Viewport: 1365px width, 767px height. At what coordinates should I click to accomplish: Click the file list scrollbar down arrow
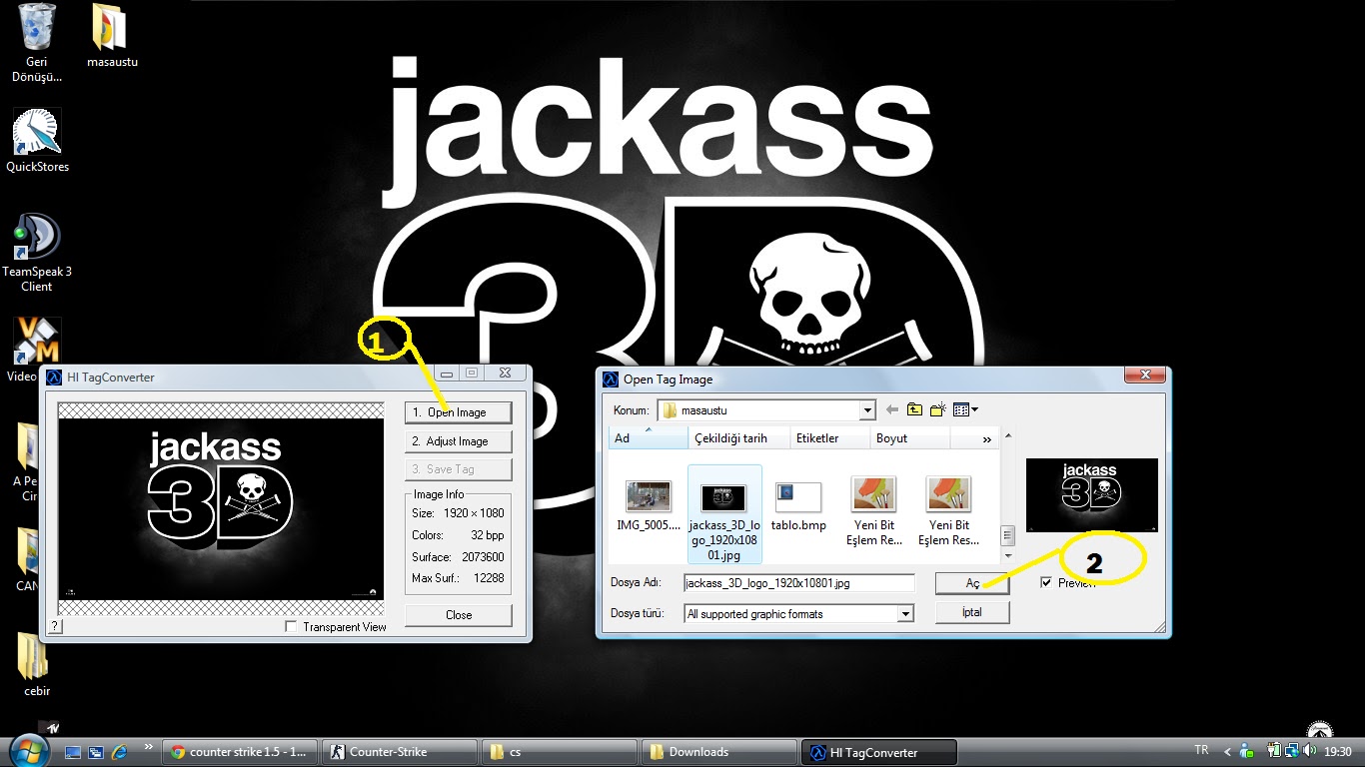coord(1008,555)
